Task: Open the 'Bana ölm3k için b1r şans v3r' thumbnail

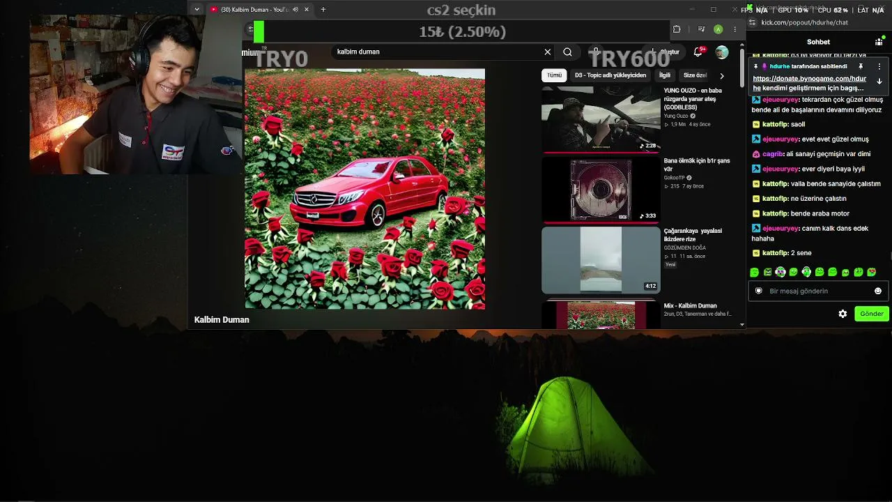Action: pos(601,190)
